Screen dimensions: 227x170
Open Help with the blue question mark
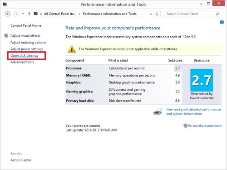pos(222,22)
